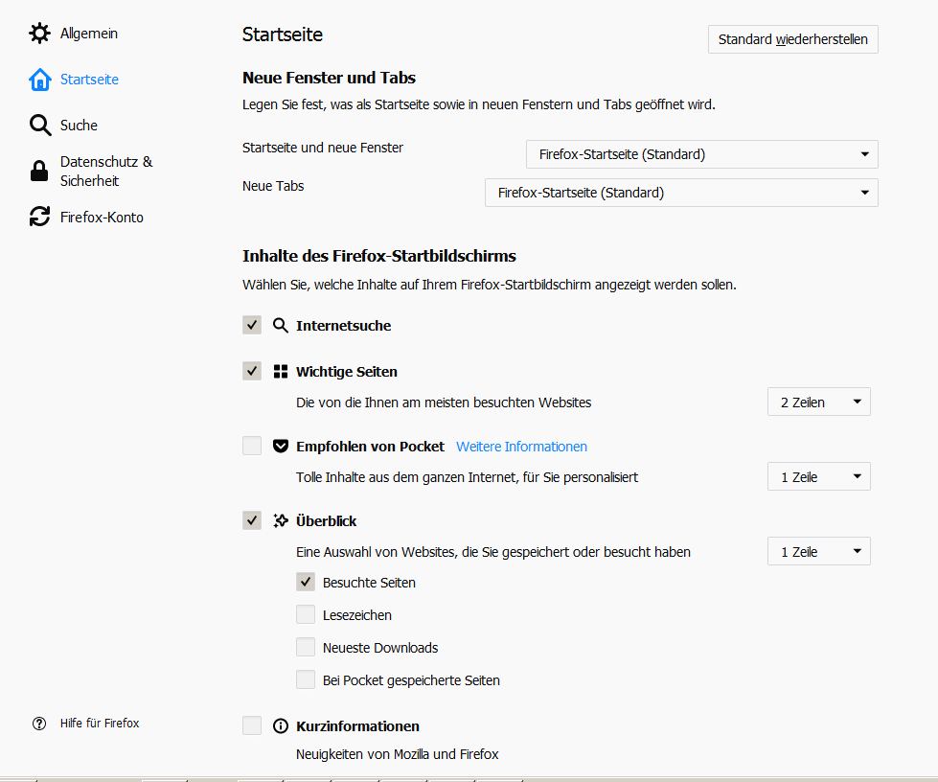Click the help question mark icon
Image resolution: width=938 pixels, height=782 pixels.
coord(39,724)
